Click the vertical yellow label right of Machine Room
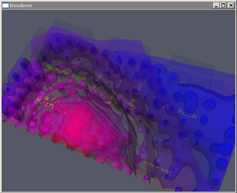 pyautogui.click(x=95, y=85)
